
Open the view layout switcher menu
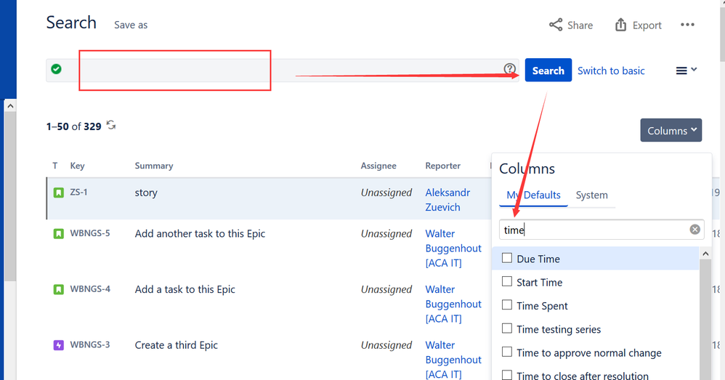click(x=686, y=70)
